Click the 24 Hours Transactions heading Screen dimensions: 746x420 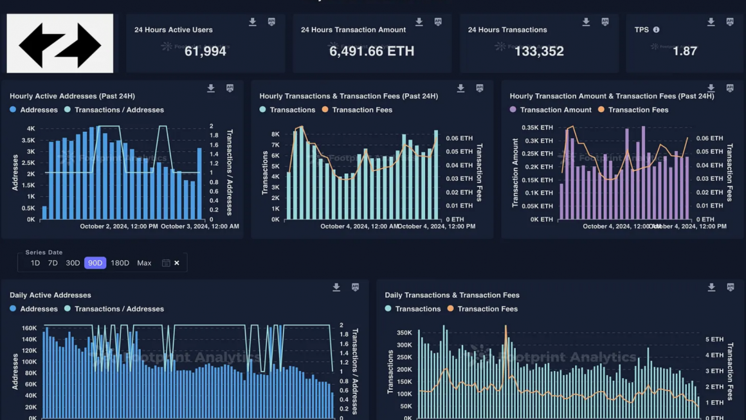(507, 30)
